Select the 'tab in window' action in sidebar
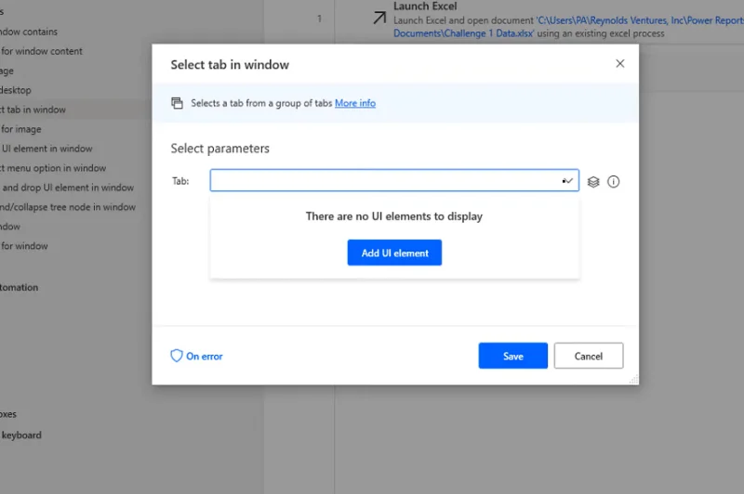 pyautogui.click(x=33, y=110)
